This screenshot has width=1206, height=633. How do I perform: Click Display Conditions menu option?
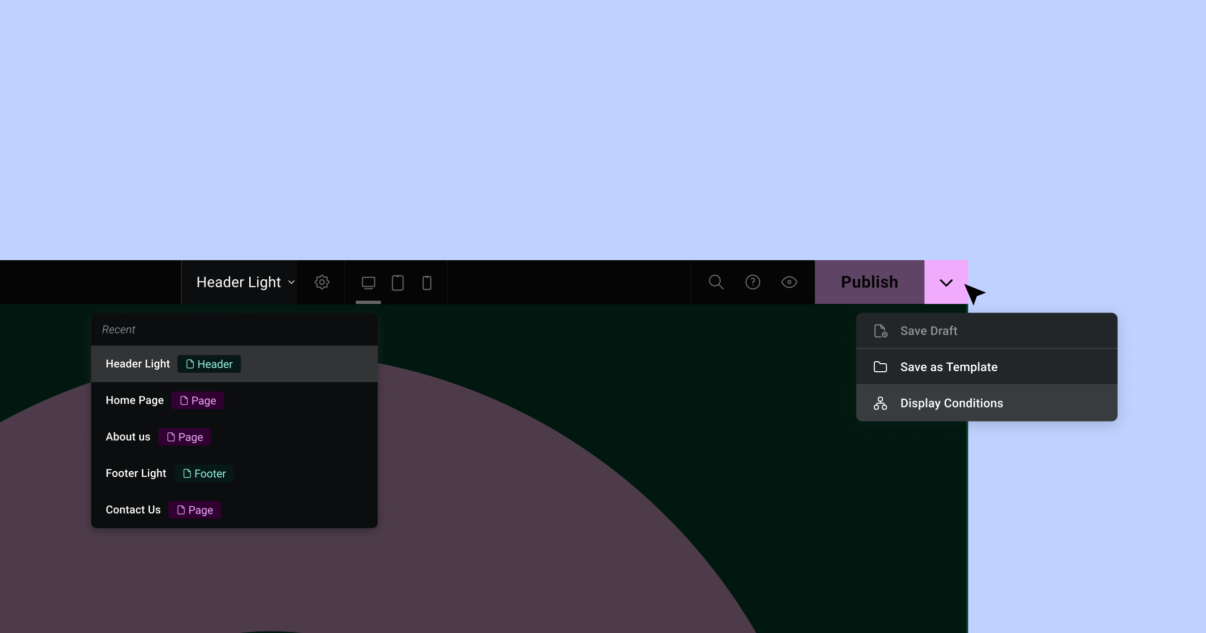[952, 402]
